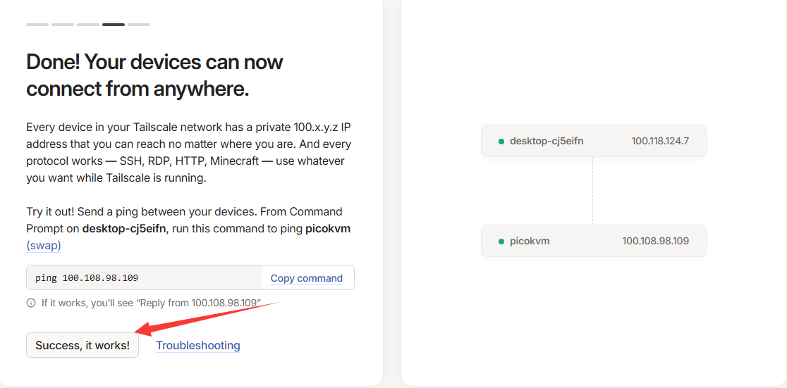Image resolution: width=787 pixels, height=388 pixels.
Task: Select the first progress step indicator
Action: click(37, 25)
